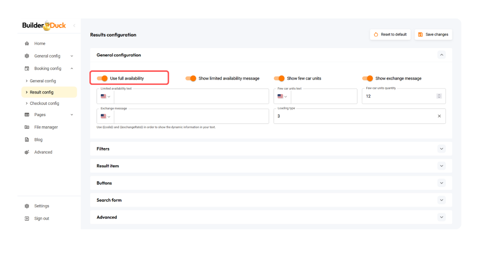Click the Sign out icon
Viewport: 477px width, 268px height.
pyautogui.click(x=27, y=218)
